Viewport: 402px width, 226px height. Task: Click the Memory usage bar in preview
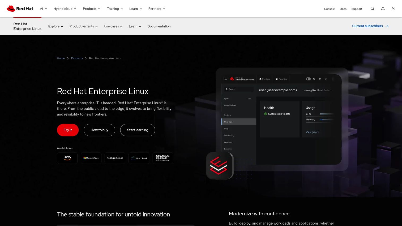tap(327, 120)
